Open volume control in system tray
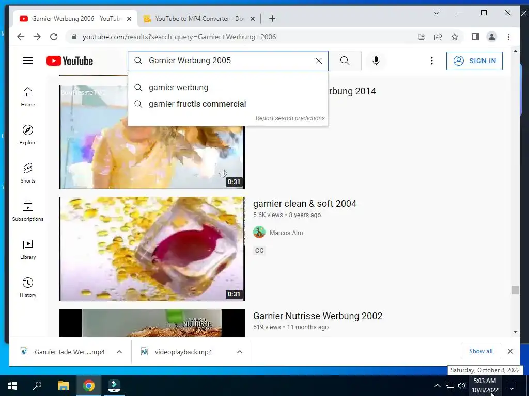The height and width of the screenshot is (396, 529). (462, 386)
